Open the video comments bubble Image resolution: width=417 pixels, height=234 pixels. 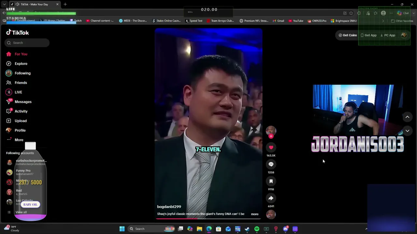click(x=271, y=164)
